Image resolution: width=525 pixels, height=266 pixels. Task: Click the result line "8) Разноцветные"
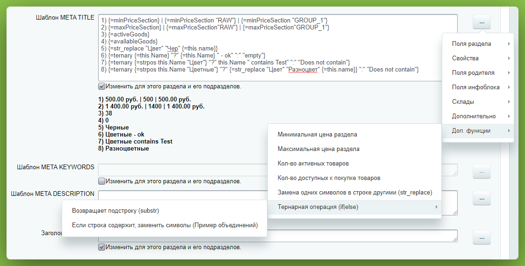coord(123,148)
